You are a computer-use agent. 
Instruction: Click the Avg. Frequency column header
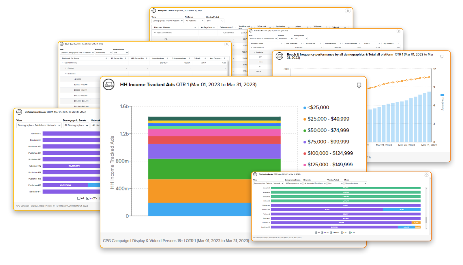pyautogui.click(x=216, y=58)
